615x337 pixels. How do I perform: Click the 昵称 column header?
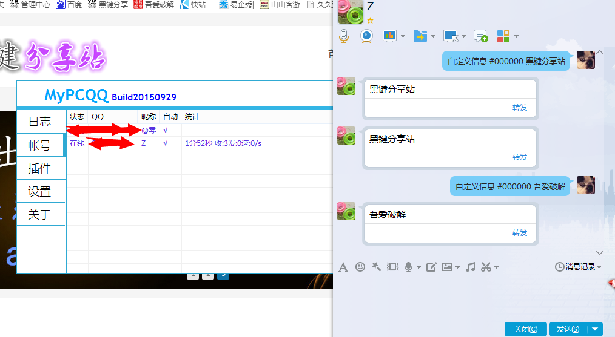click(x=148, y=117)
